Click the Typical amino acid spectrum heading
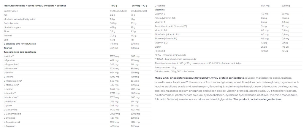The width and height of the screenshot is (304, 132). tap(20, 52)
